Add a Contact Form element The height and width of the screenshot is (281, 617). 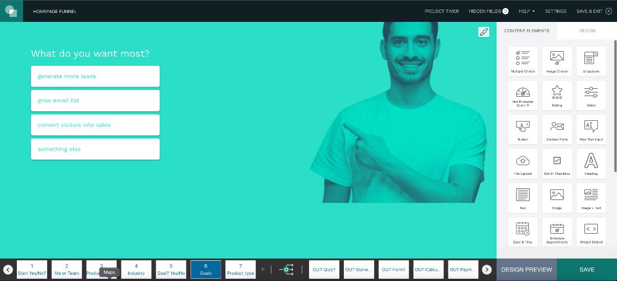click(557, 129)
